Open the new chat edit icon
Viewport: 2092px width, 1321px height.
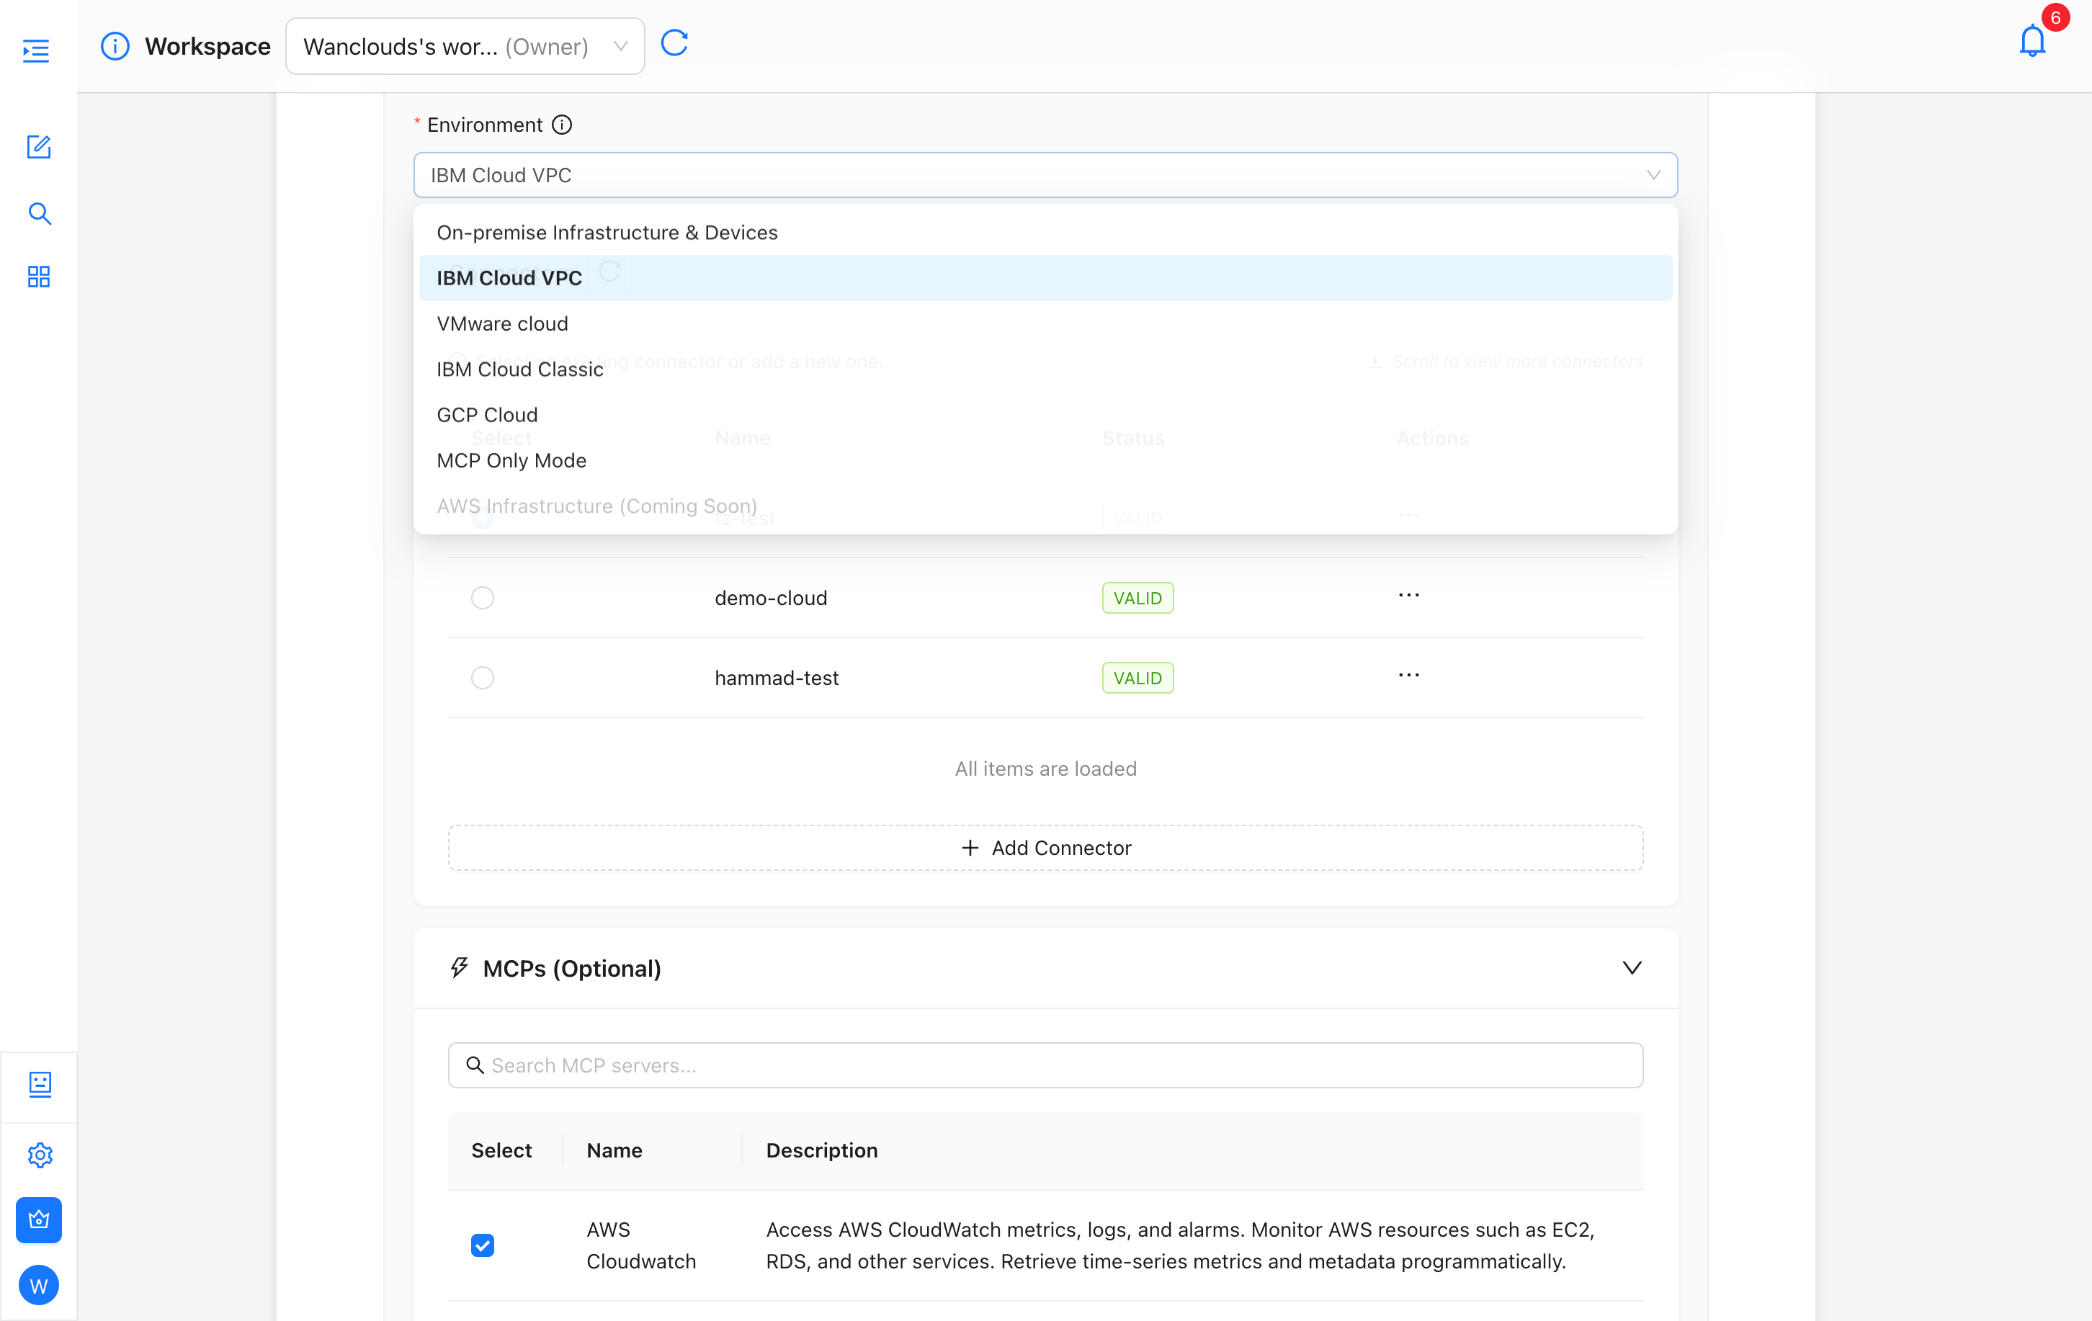39,147
